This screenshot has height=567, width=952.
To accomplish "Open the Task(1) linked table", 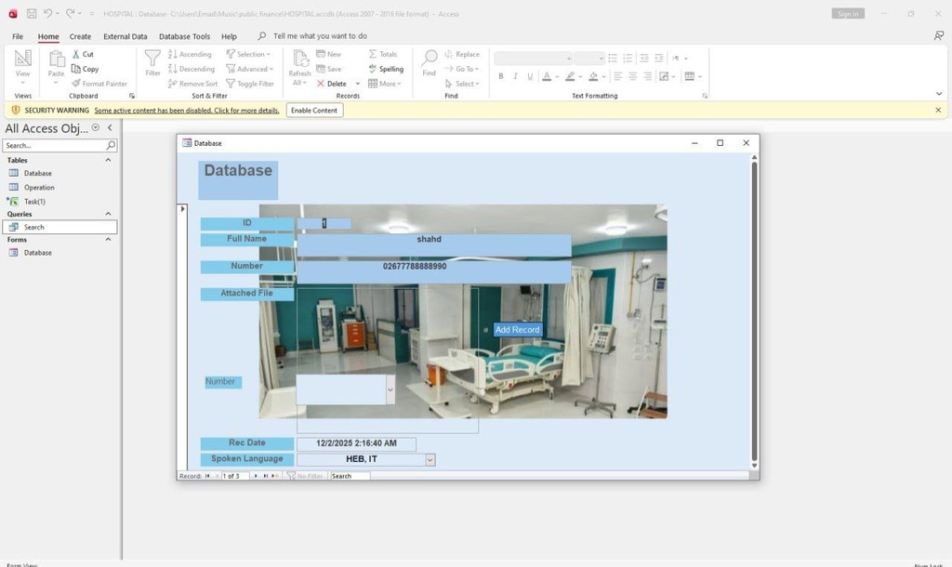I will [34, 202].
